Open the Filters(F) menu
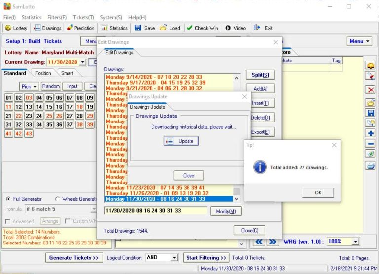379x274 pixels. [57, 17]
